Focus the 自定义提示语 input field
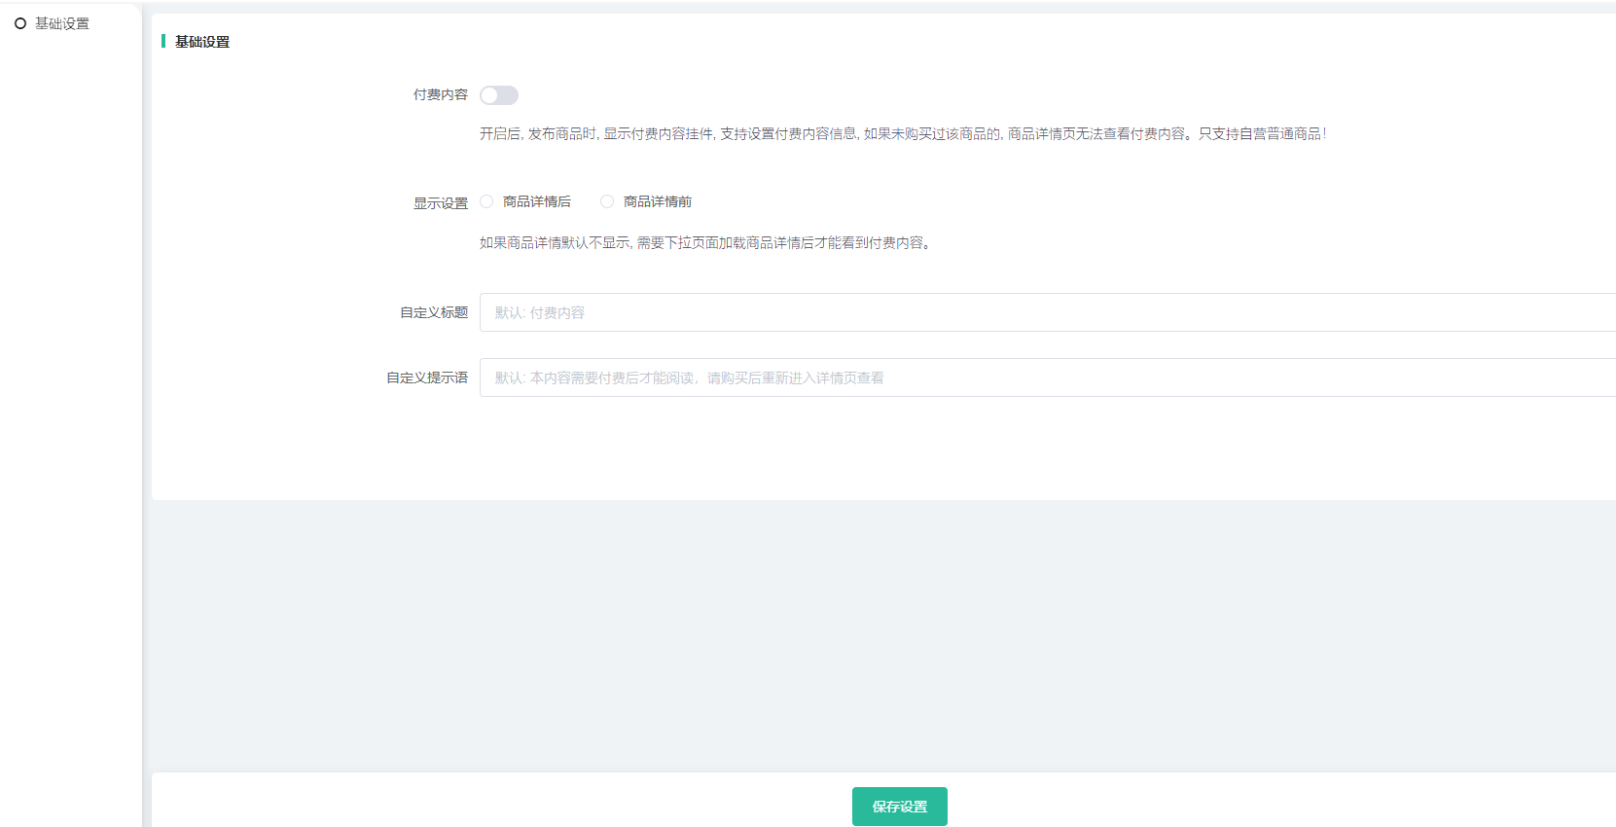 click(1167, 378)
